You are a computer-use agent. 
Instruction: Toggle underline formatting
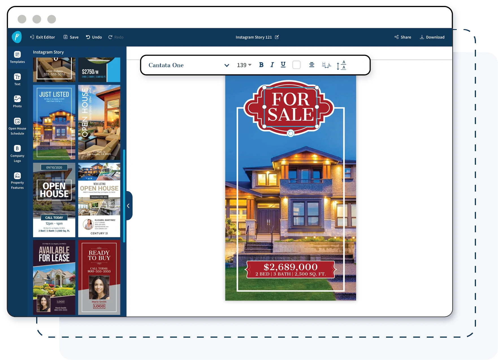click(283, 65)
